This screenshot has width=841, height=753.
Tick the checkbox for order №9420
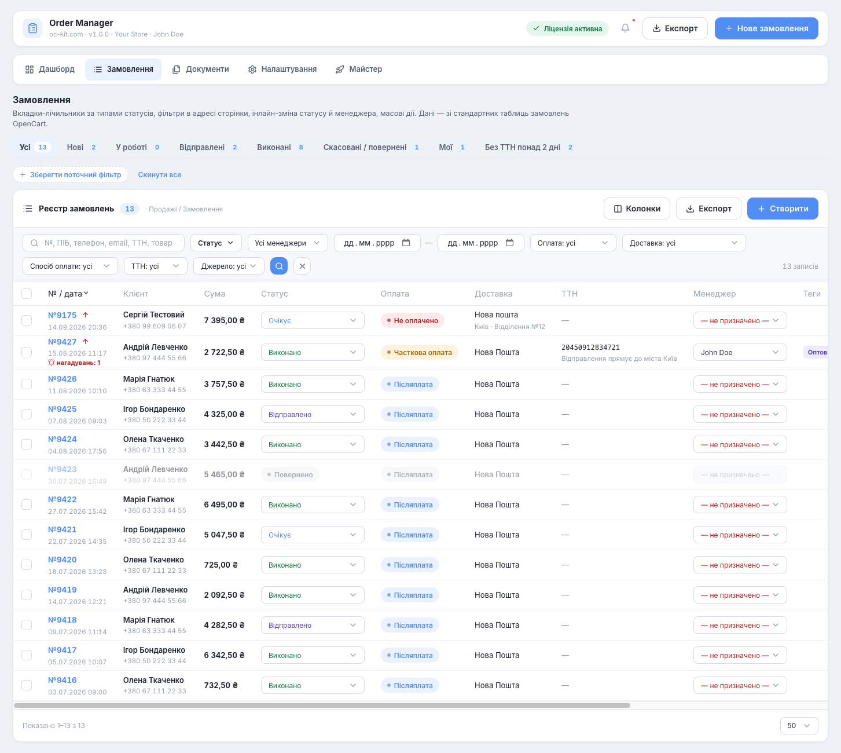[x=27, y=565]
